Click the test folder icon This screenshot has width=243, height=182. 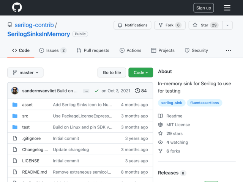(x=15, y=127)
